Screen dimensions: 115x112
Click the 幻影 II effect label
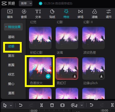(x=88, y=22)
